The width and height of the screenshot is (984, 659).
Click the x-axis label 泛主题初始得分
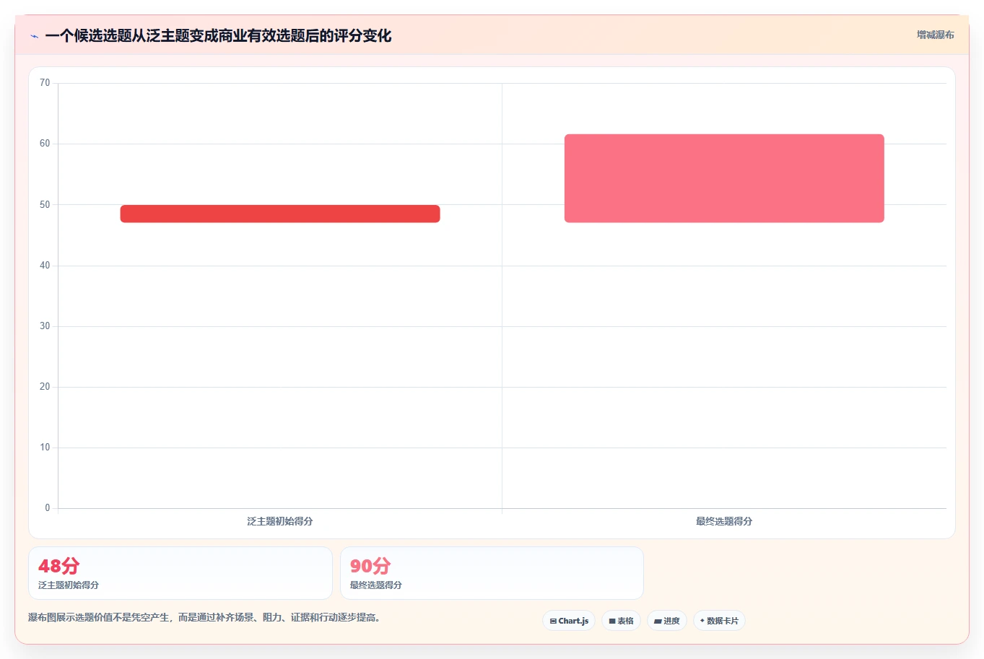(x=280, y=521)
